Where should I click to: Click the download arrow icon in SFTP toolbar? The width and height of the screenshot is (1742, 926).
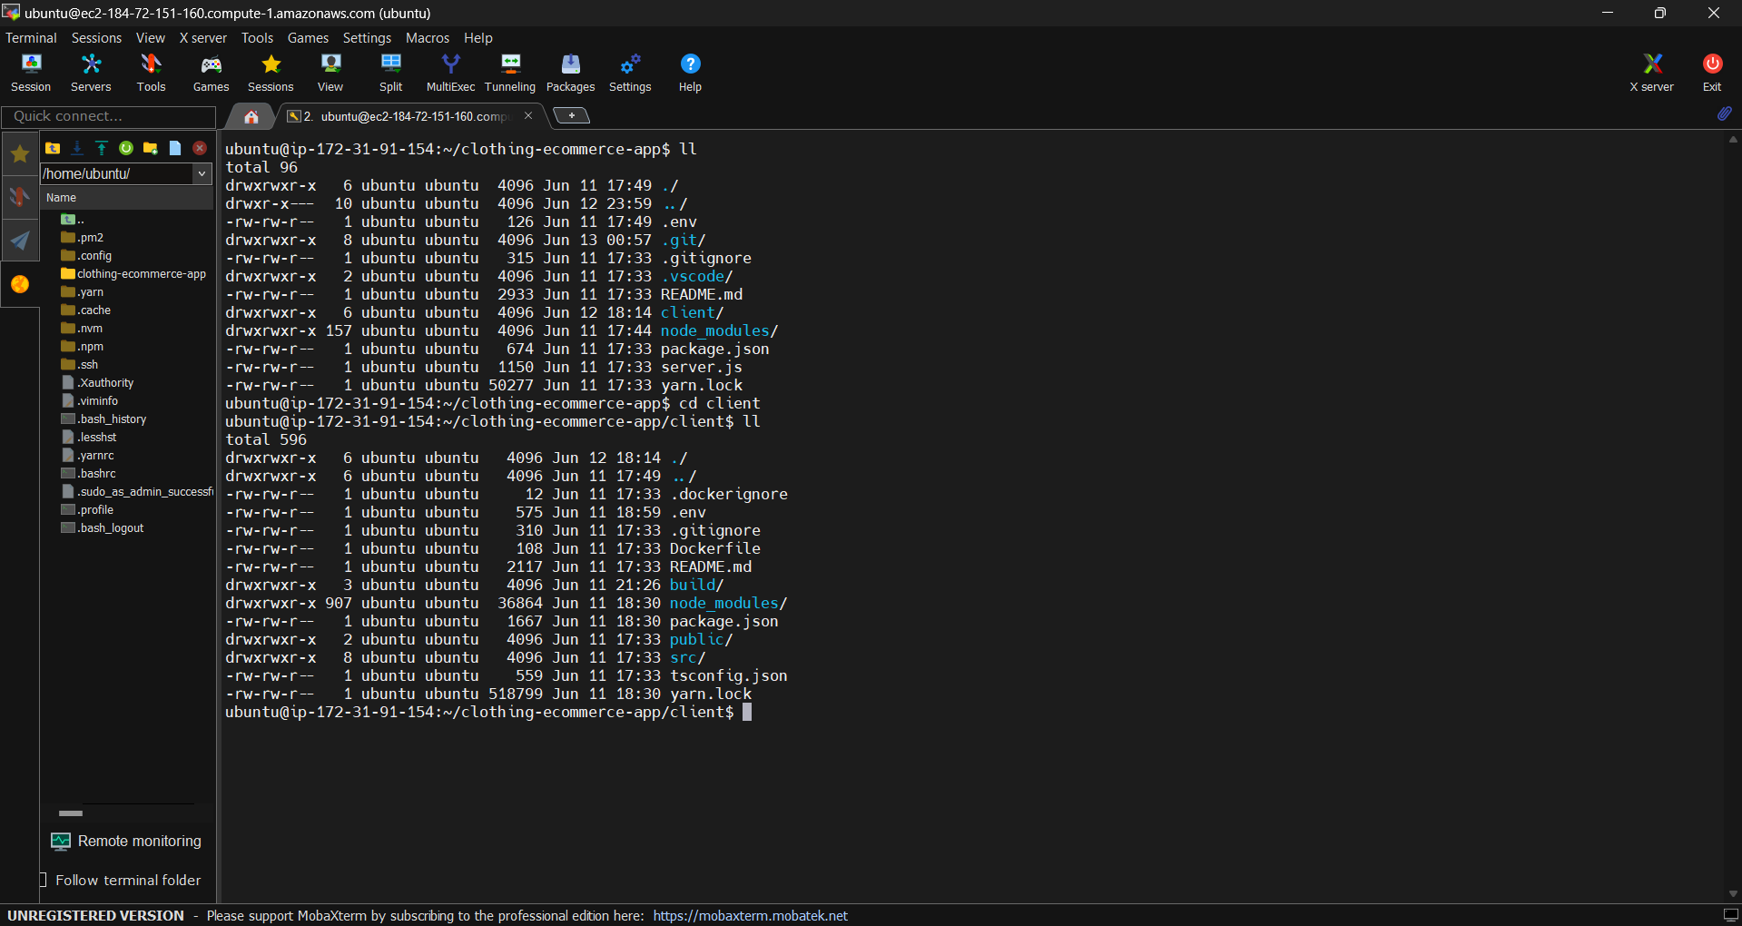point(77,148)
